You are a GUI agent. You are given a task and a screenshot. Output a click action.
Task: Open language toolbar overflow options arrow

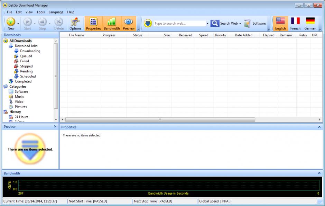(320, 29)
